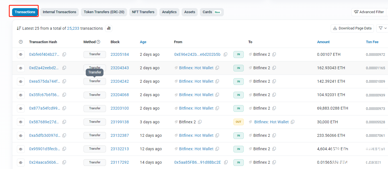Viewport: 388px width, 169px height.
Task: Open the transactions chart analytics icon
Action: (109, 28)
